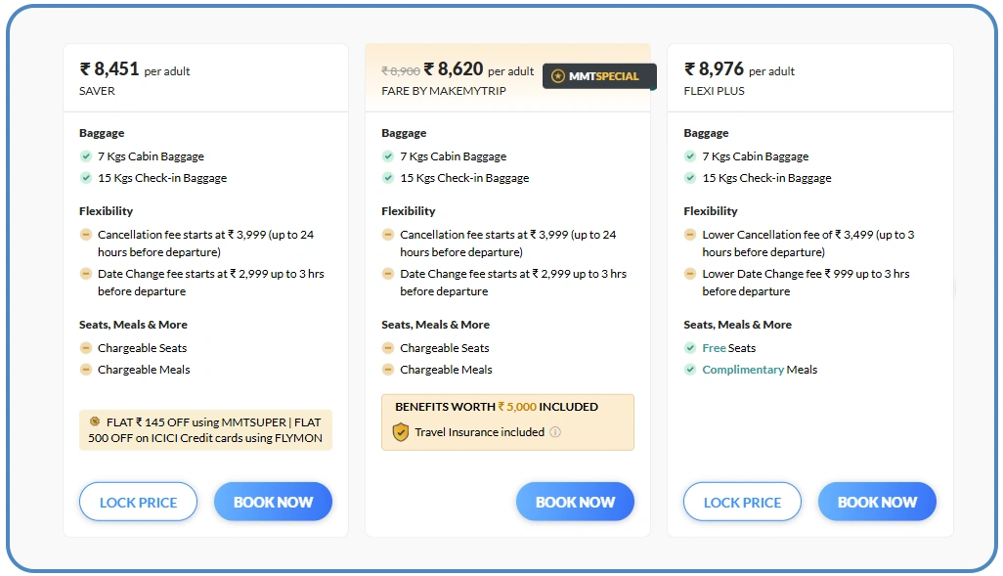Click the Travel Insurance info icon
This screenshot has width=1003, height=576.
555,432
